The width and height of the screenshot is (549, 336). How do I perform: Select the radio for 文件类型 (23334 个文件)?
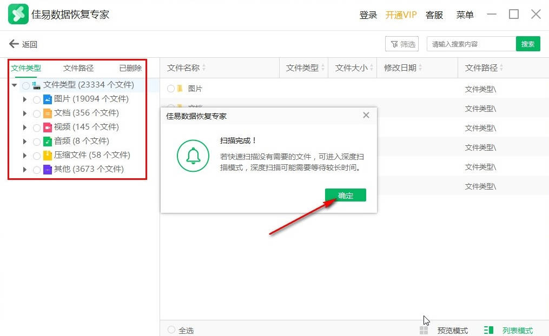click(x=25, y=86)
